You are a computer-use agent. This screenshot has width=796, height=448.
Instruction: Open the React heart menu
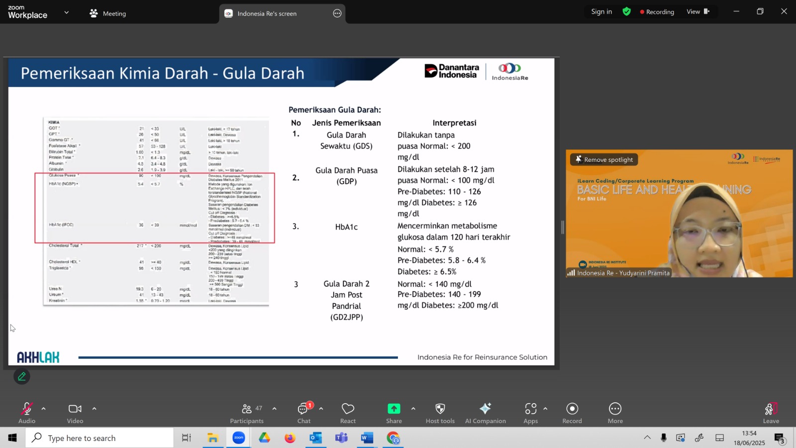348,413
